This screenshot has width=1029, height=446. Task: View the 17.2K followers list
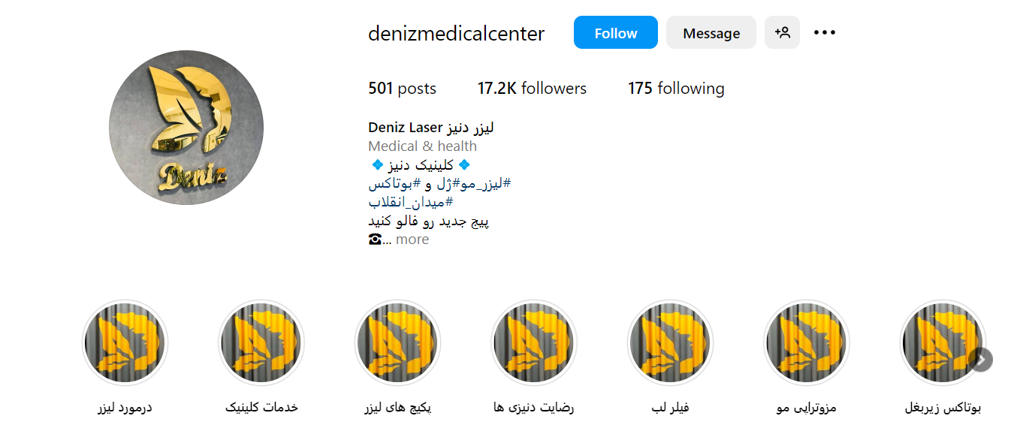click(532, 89)
